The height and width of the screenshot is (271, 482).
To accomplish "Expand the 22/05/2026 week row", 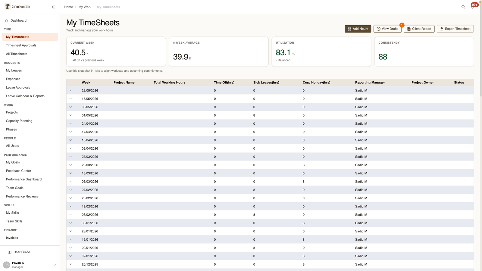I will 70,91.
